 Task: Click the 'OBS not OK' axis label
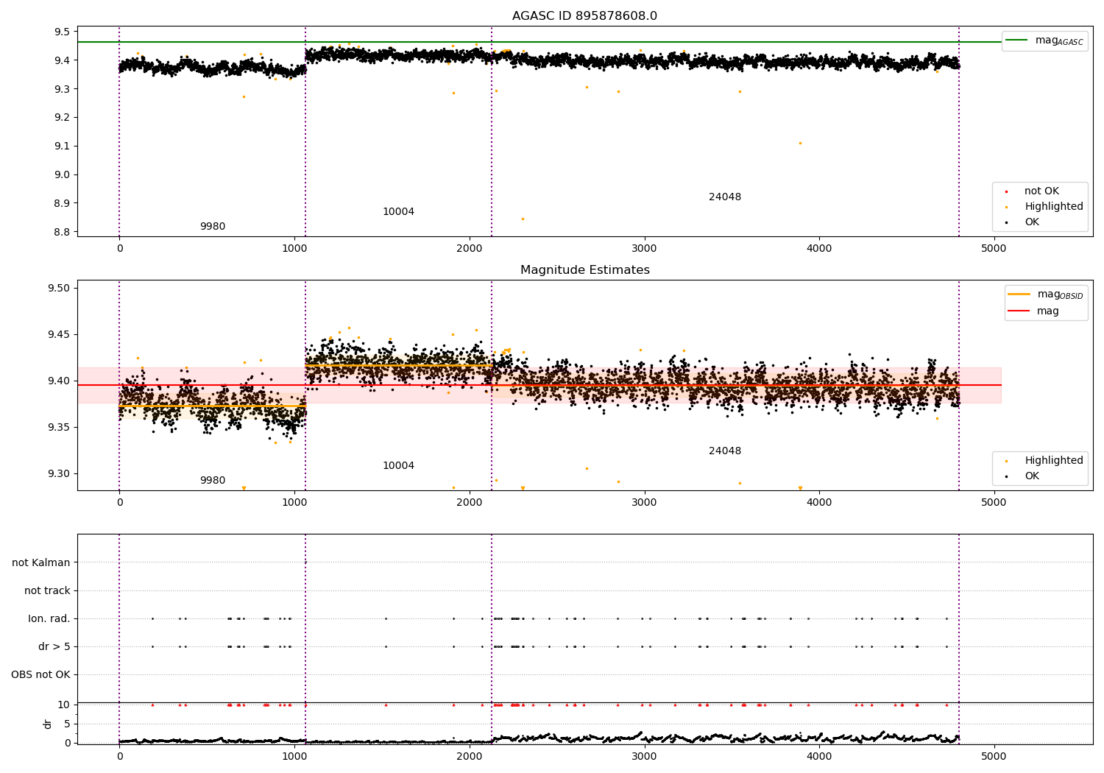(40, 674)
